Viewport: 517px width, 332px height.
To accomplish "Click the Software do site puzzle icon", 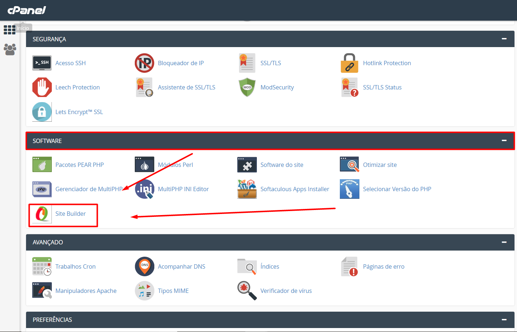I will tap(247, 165).
